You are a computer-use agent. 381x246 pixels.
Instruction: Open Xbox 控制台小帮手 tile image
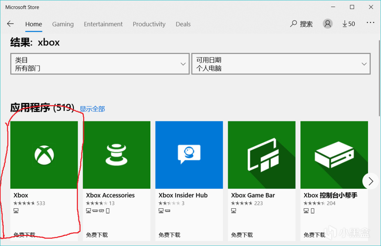tap(334, 155)
